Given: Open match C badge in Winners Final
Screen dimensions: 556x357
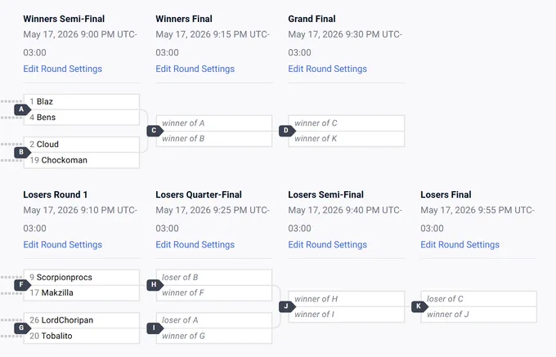Looking at the screenshot, I should [x=155, y=131].
